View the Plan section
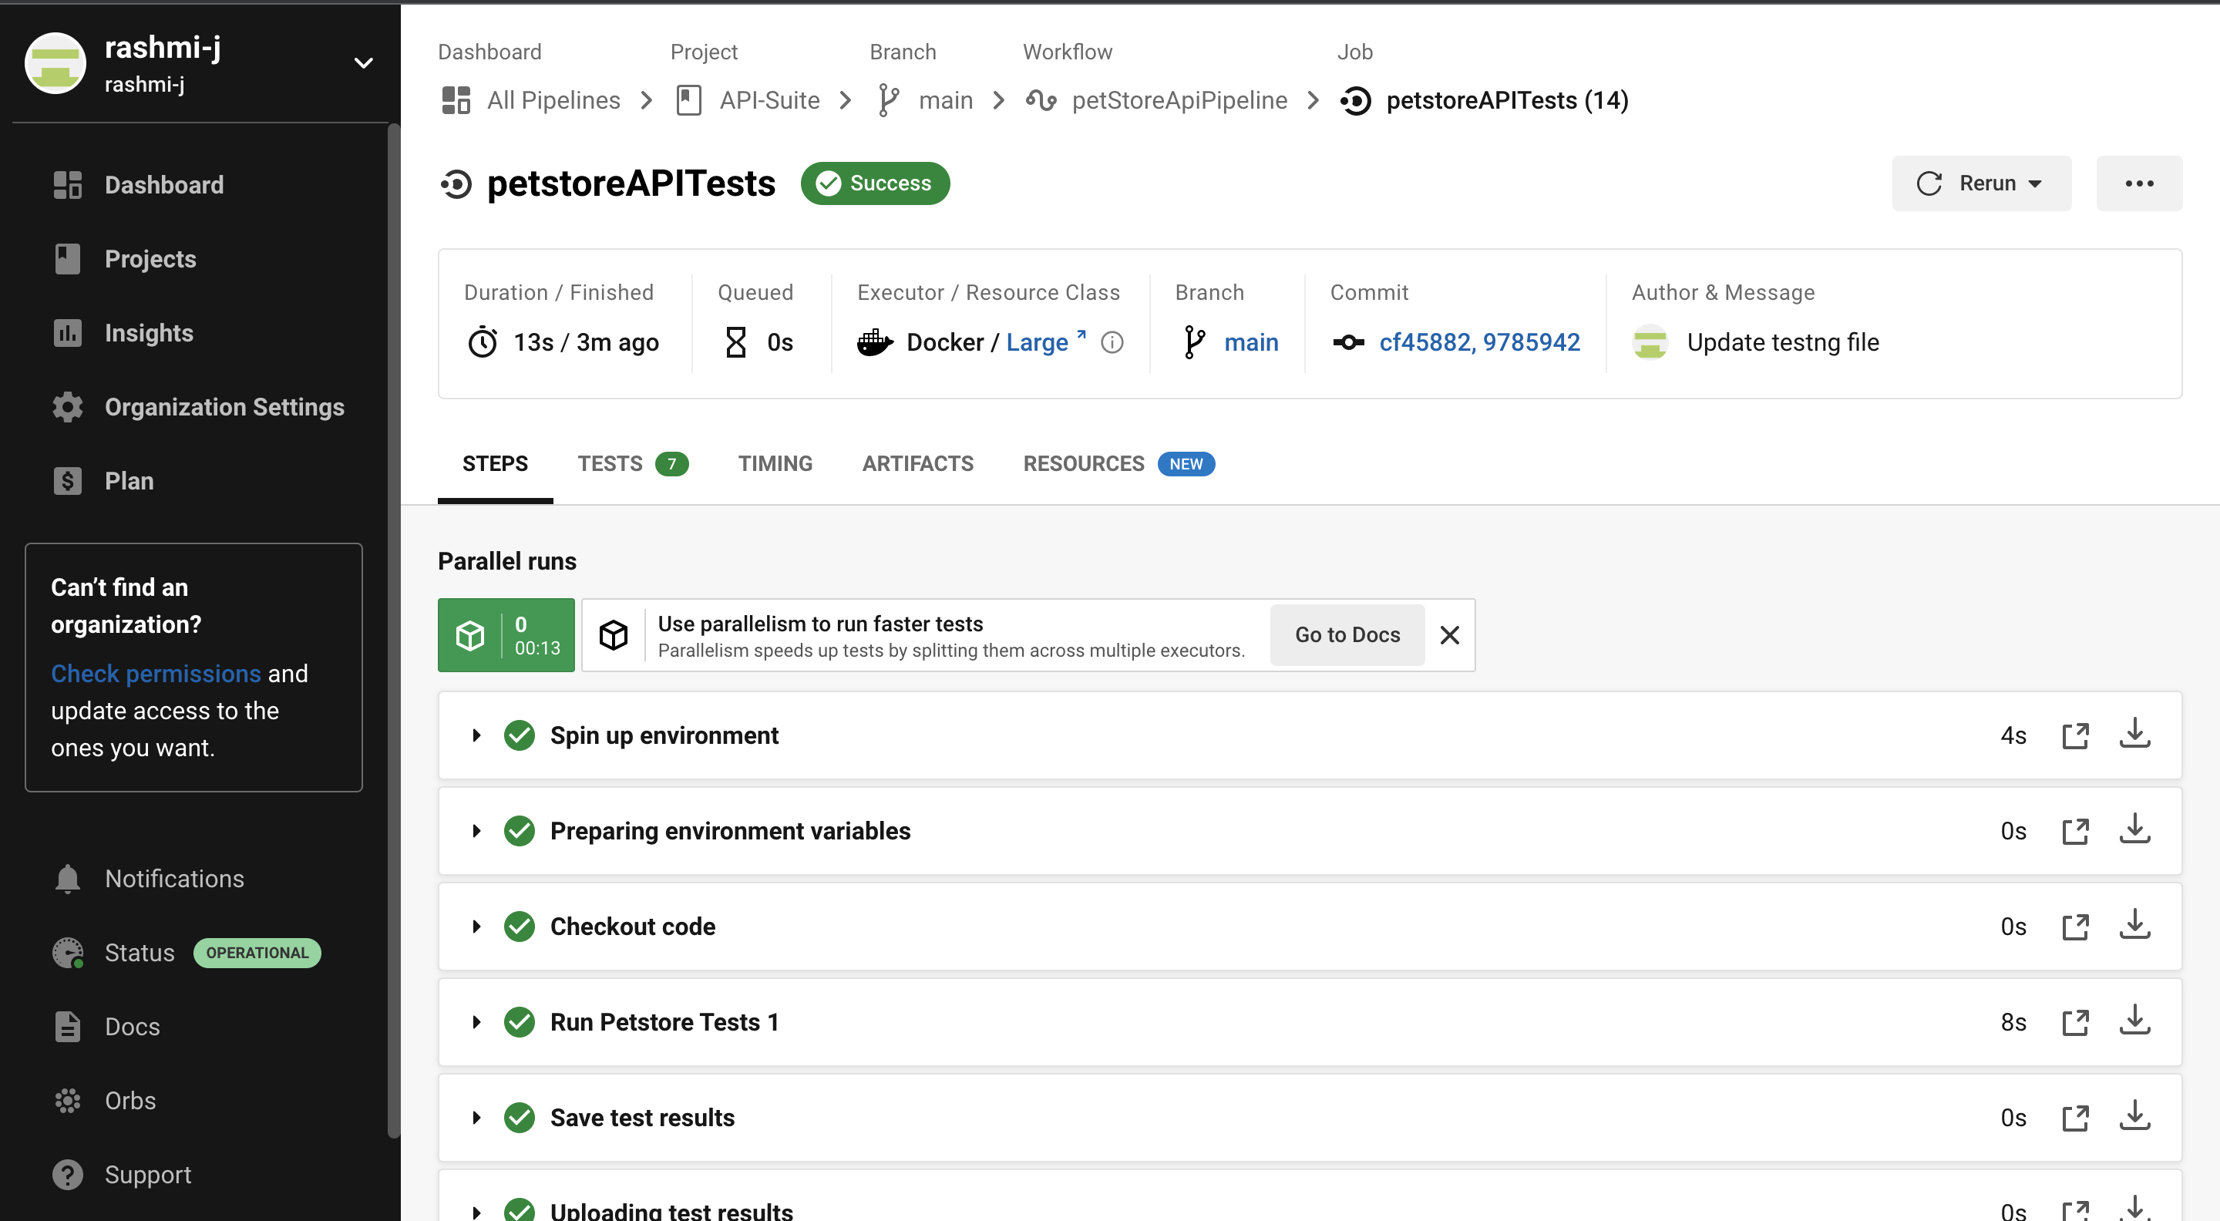 click(129, 481)
